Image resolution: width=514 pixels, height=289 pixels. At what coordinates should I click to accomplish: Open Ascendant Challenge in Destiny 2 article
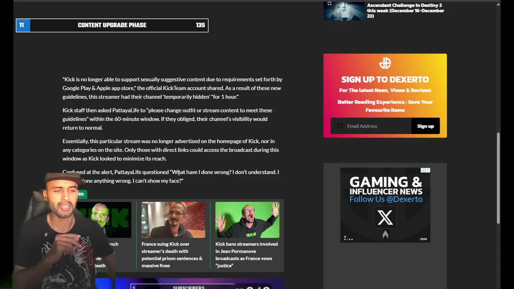pyautogui.click(x=405, y=10)
